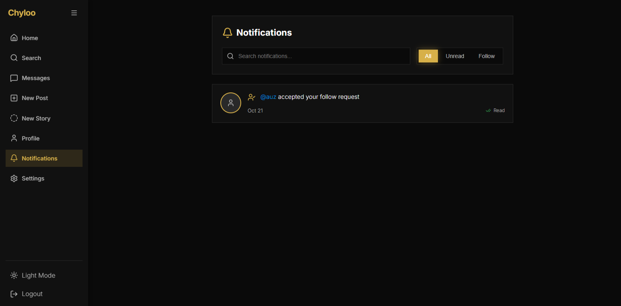The width and height of the screenshot is (621, 306).
Task: Click the Messages chat bubble icon
Action: click(x=14, y=78)
